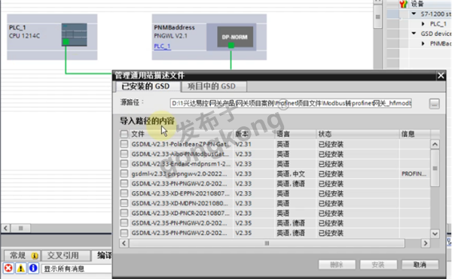Viewport: 452px width, 279px height.
Task: Click the 取消 button
Action: (420, 265)
